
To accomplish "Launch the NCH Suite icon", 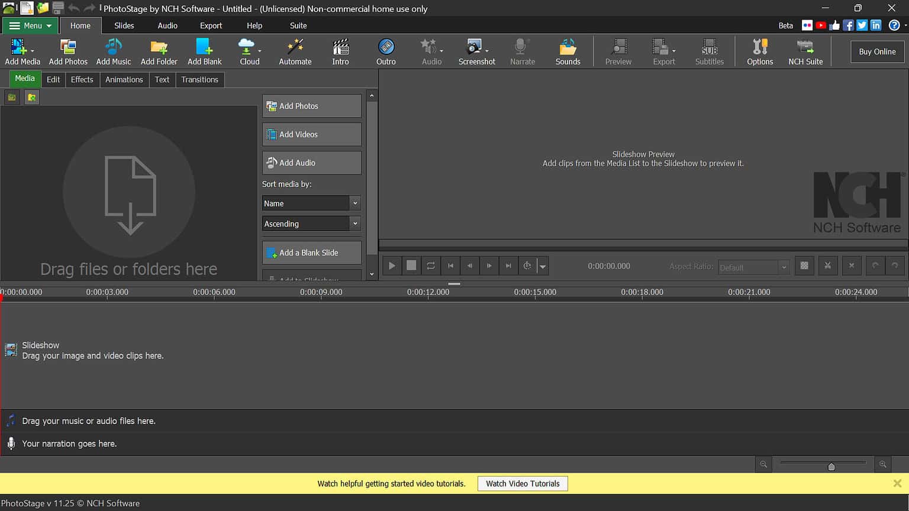I will pyautogui.click(x=805, y=51).
